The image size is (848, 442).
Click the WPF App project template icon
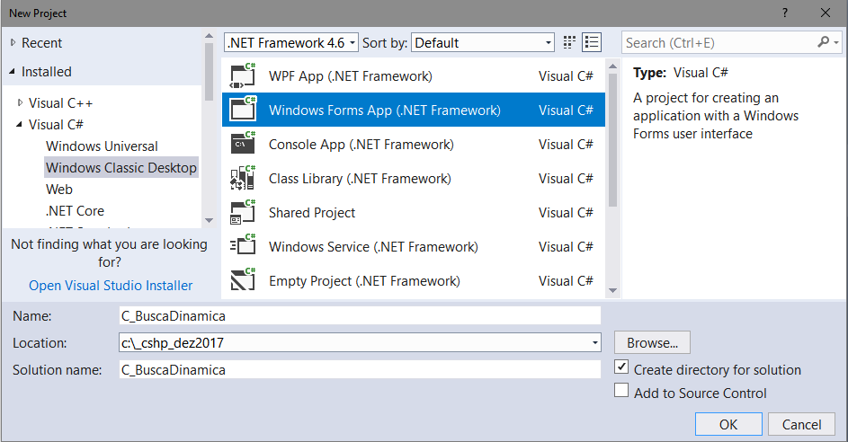(242, 75)
